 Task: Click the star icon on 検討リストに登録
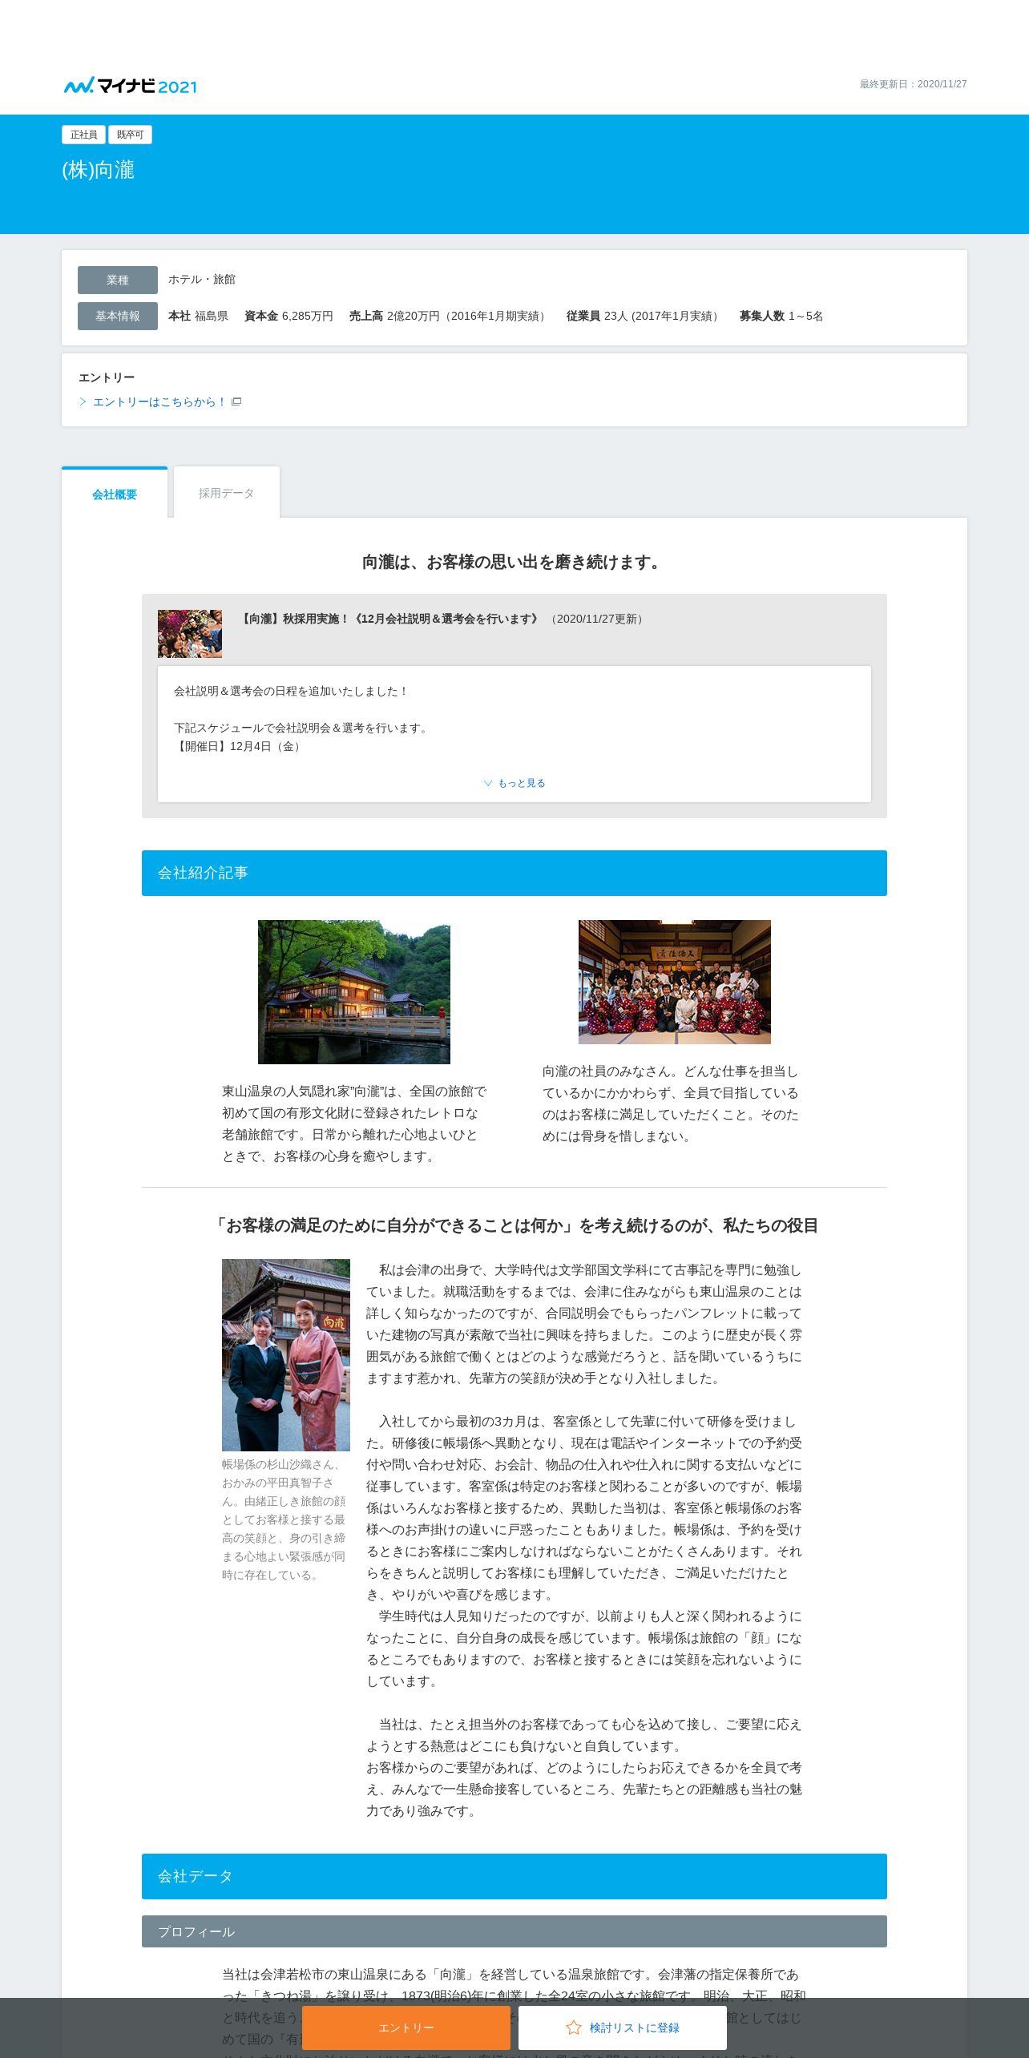coord(574,2028)
